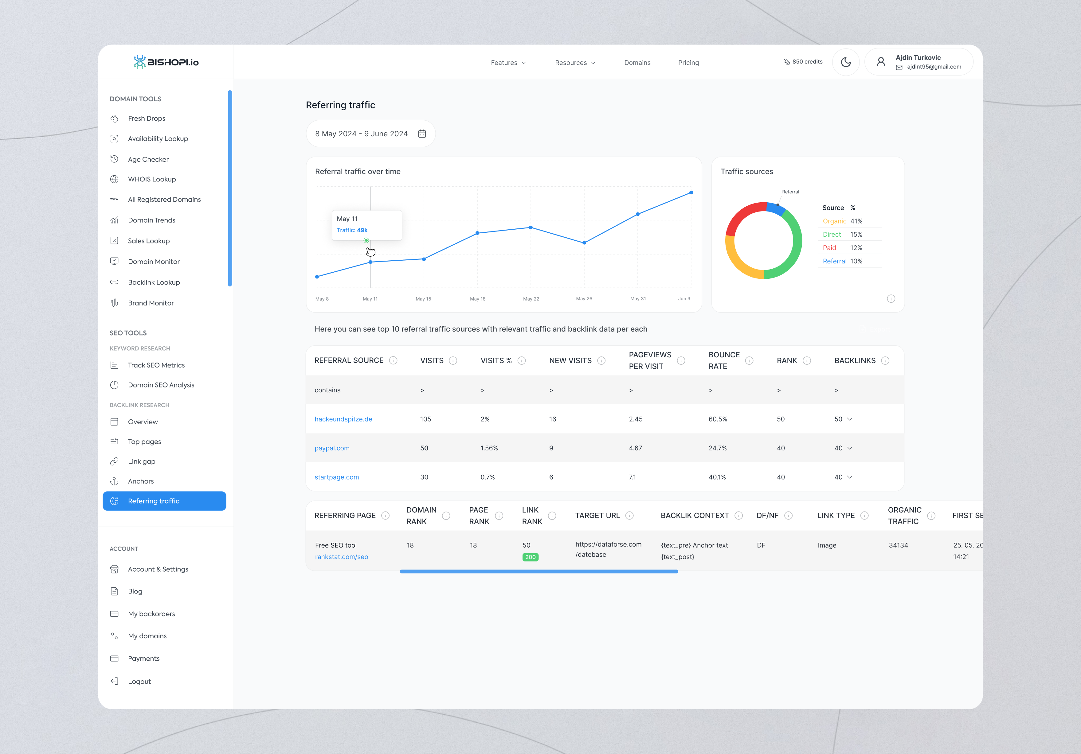Open the hackeundspitze.de referral source link
This screenshot has width=1081, height=754.
pyautogui.click(x=343, y=418)
